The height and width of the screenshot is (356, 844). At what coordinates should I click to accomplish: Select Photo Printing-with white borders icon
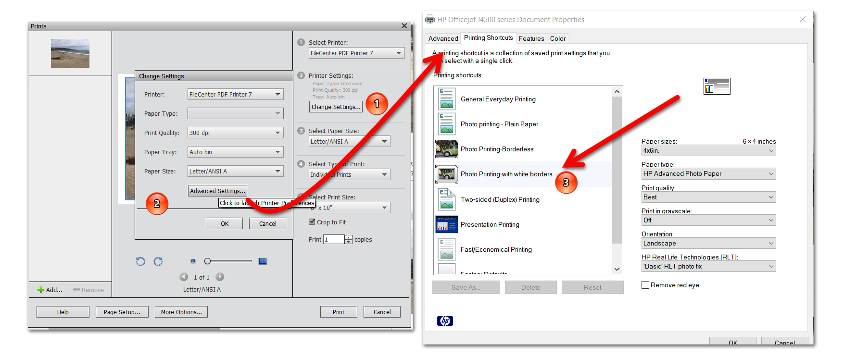click(447, 174)
